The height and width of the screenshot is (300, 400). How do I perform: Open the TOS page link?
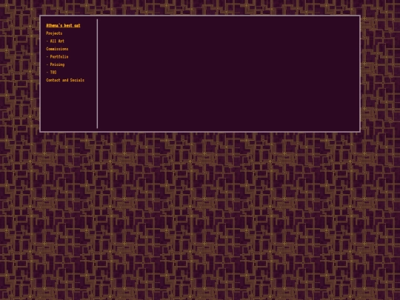[x=53, y=73]
